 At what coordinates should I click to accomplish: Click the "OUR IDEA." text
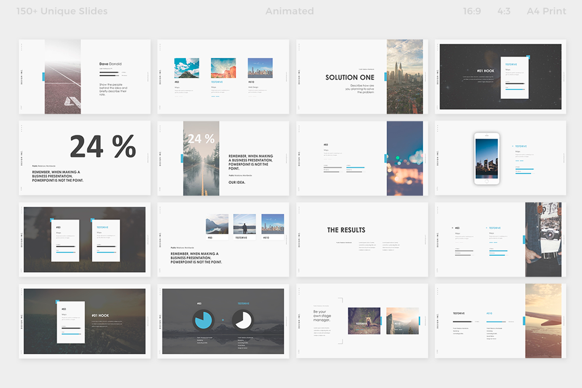tap(237, 182)
